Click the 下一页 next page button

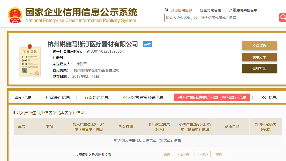click(x=202, y=154)
